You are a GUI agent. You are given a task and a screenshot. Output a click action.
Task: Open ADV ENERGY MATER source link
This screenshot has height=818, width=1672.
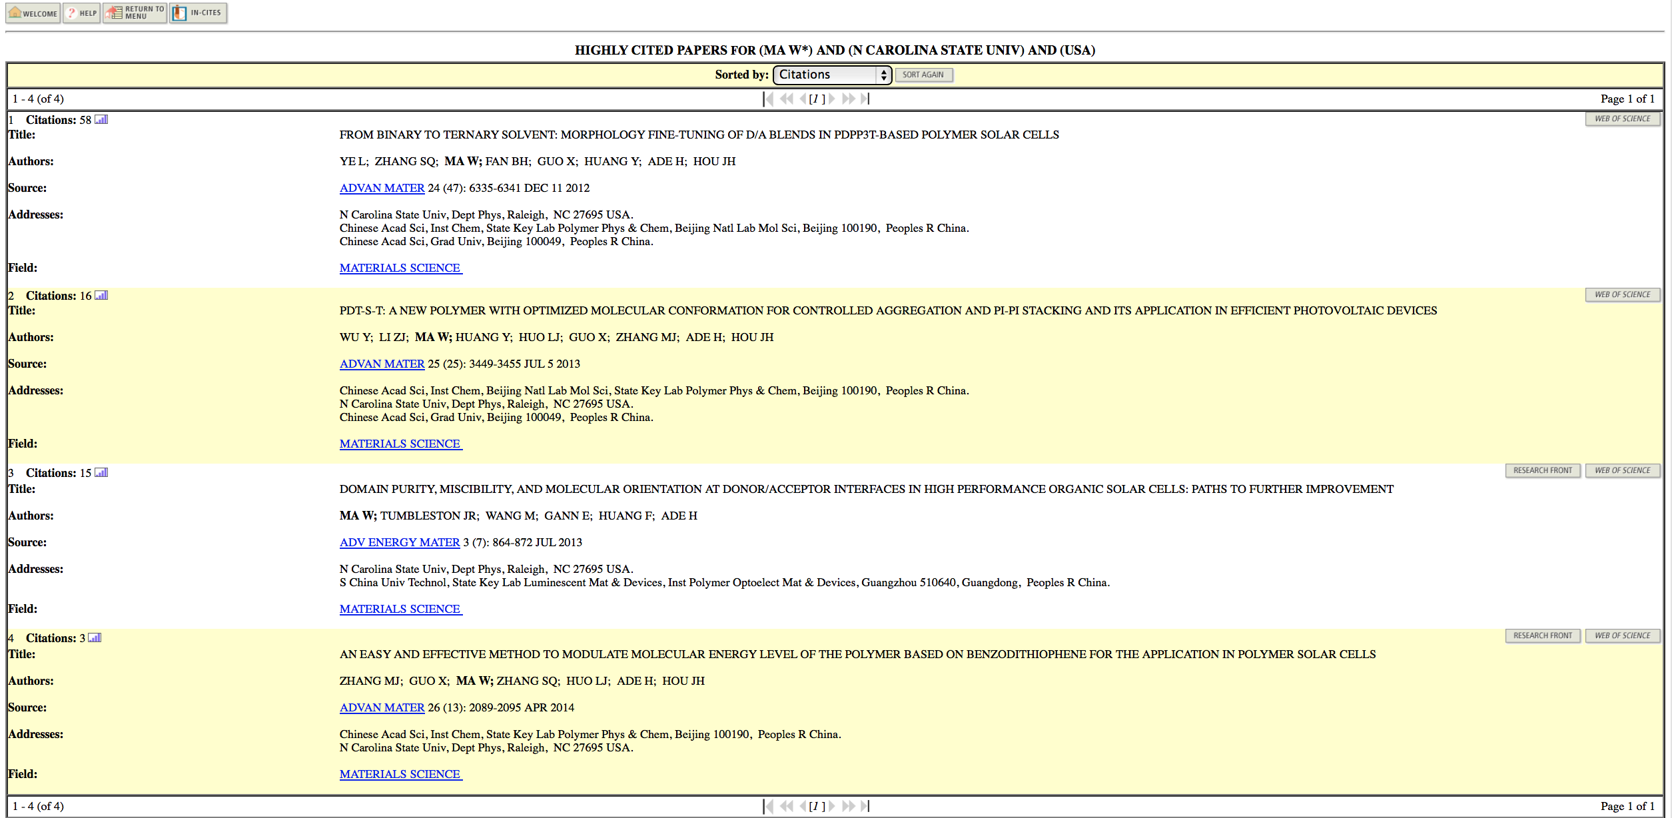tap(400, 543)
